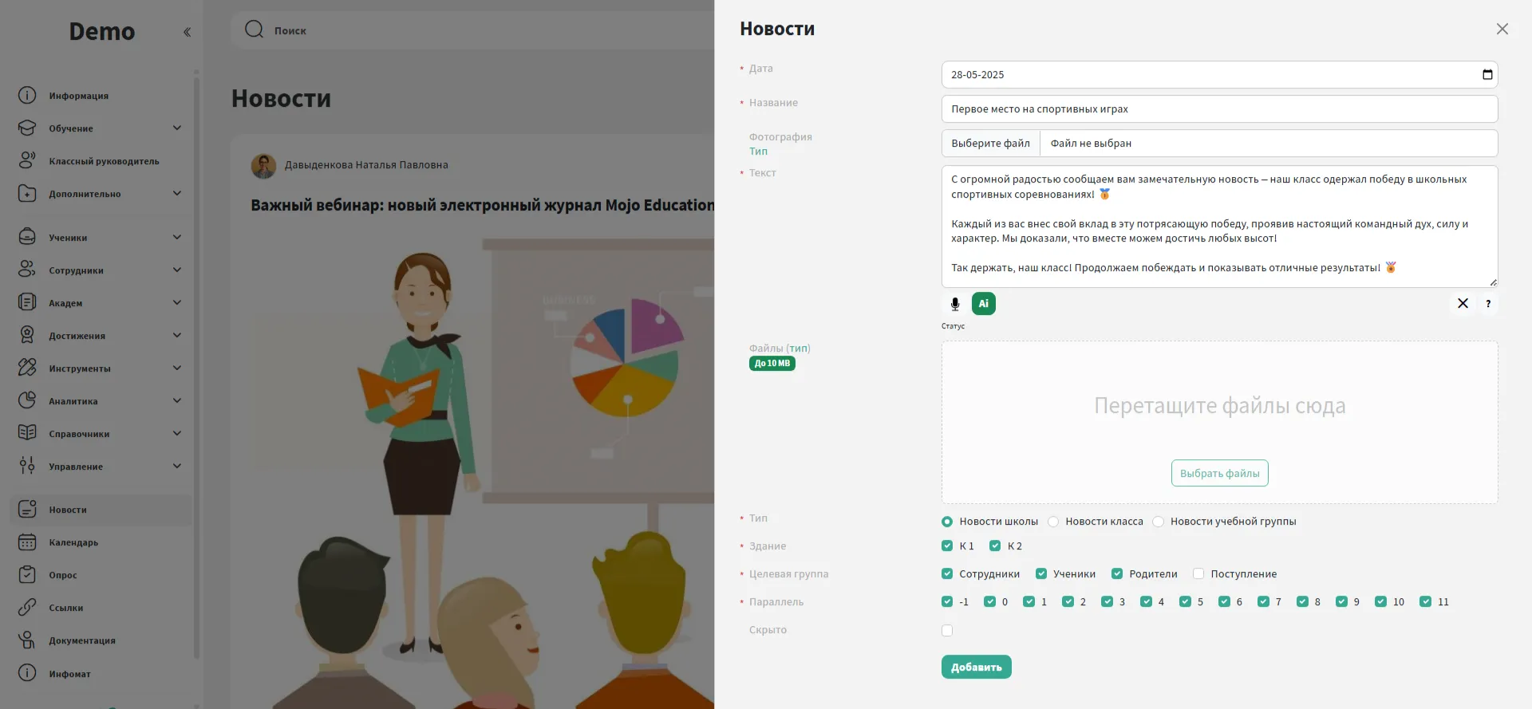Open the Опрос menu item
The height and width of the screenshot is (709, 1532).
(63, 575)
